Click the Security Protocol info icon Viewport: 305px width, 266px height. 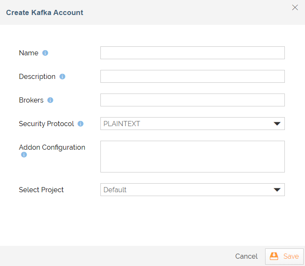tap(81, 124)
